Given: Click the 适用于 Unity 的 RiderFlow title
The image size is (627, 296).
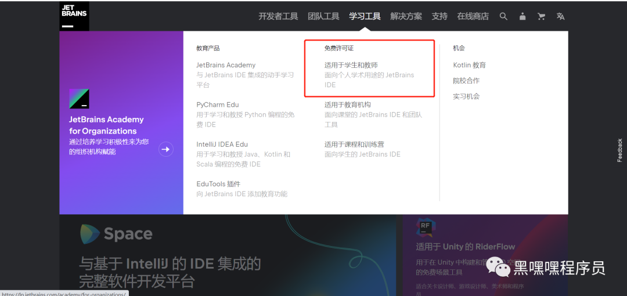Looking at the screenshot, I should (x=466, y=247).
